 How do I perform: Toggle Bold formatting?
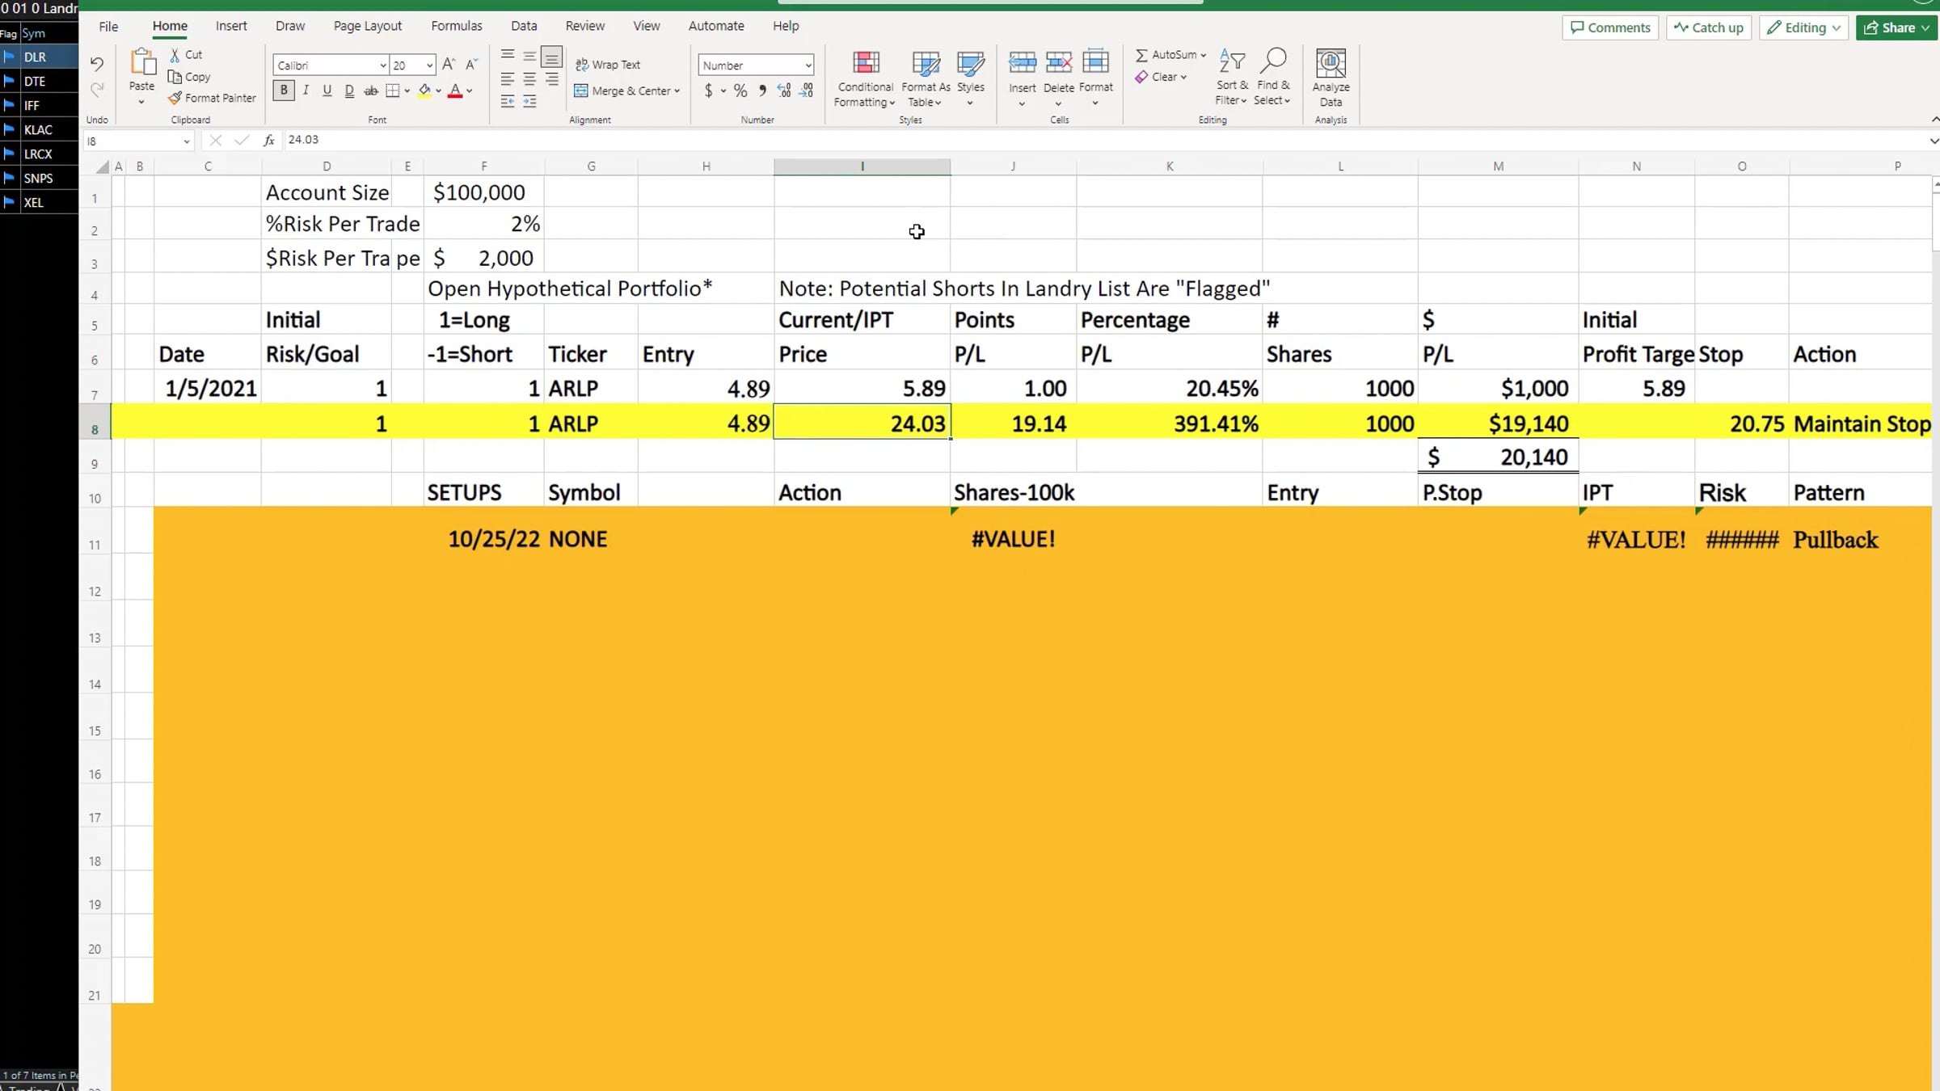coord(284,91)
